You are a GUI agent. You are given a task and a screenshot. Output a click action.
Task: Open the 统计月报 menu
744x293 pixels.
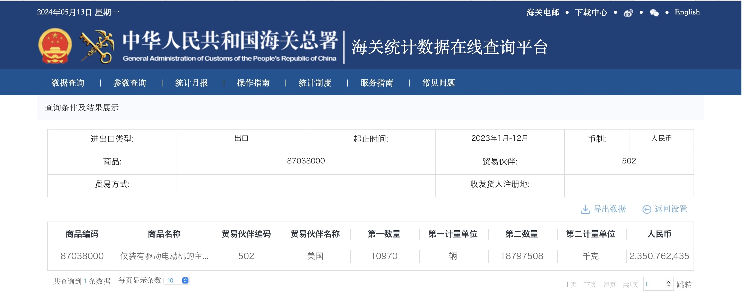[x=192, y=83]
